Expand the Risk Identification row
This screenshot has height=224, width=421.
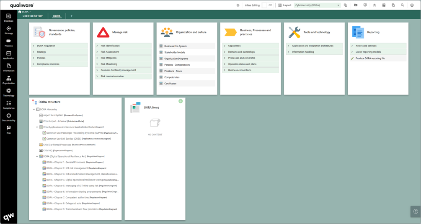tap(123, 46)
